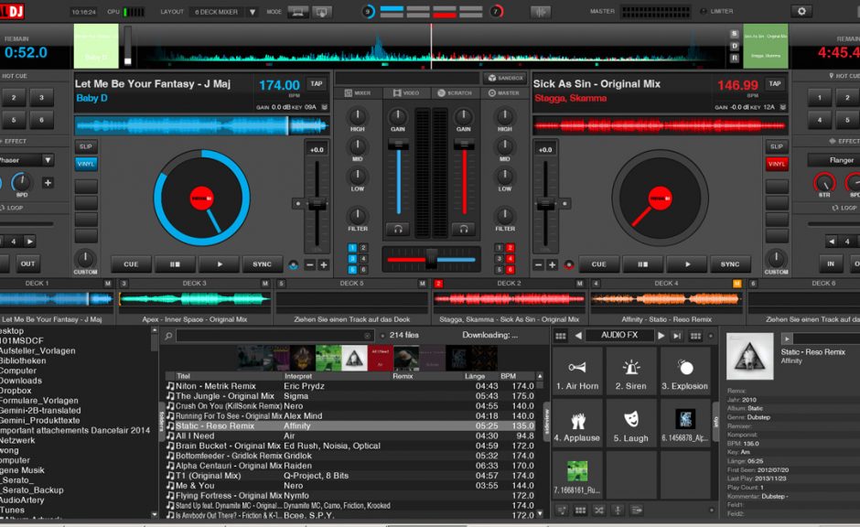The width and height of the screenshot is (860, 527).
Task: Trigger the Explosion sampler pad
Action: [x=684, y=371]
